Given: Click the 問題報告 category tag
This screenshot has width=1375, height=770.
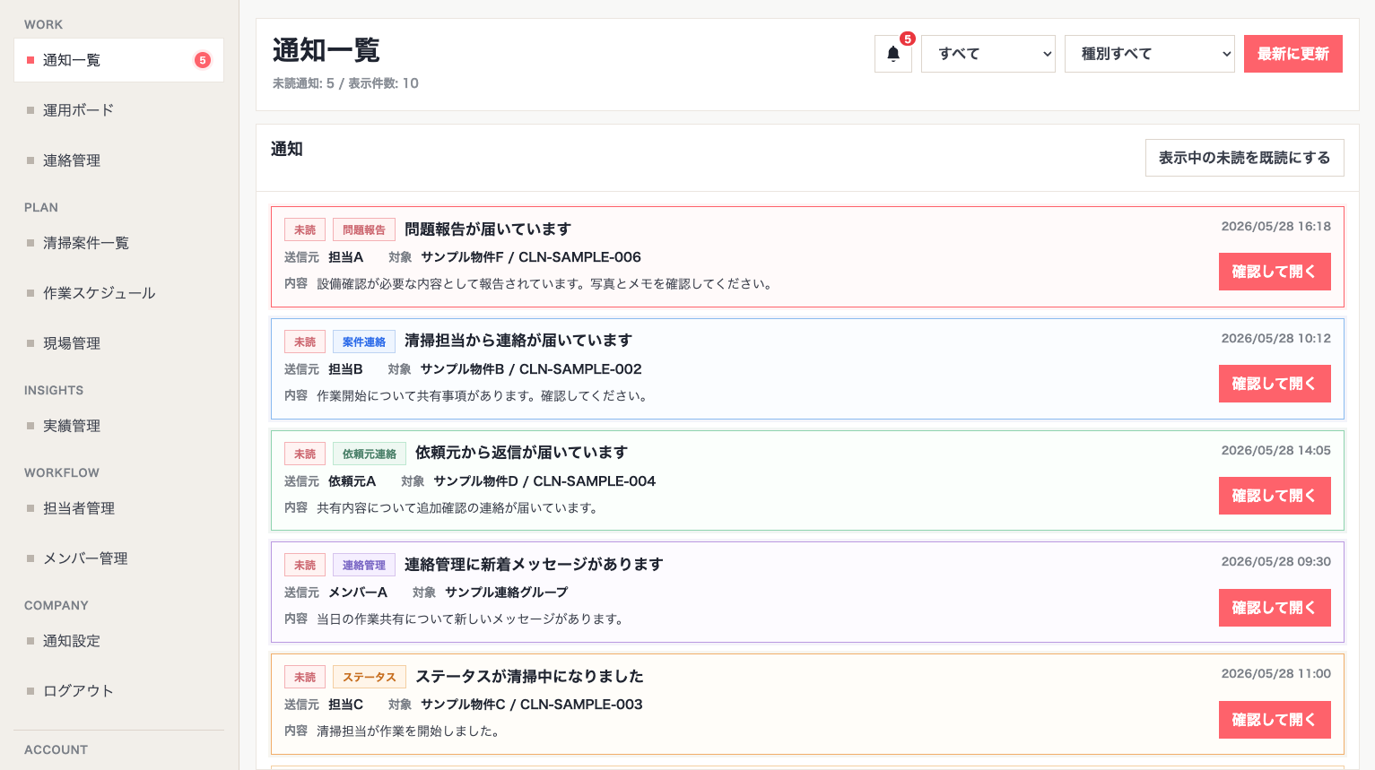Looking at the screenshot, I should point(364,230).
